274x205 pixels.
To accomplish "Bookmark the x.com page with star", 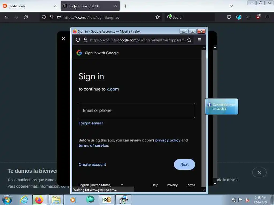I will pos(158,17).
